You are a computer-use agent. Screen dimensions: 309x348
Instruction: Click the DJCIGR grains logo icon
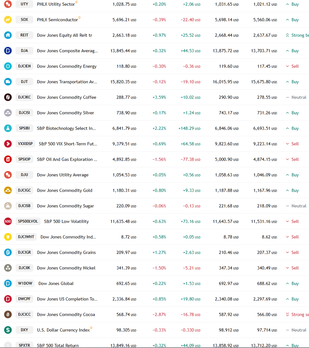point(8,253)
